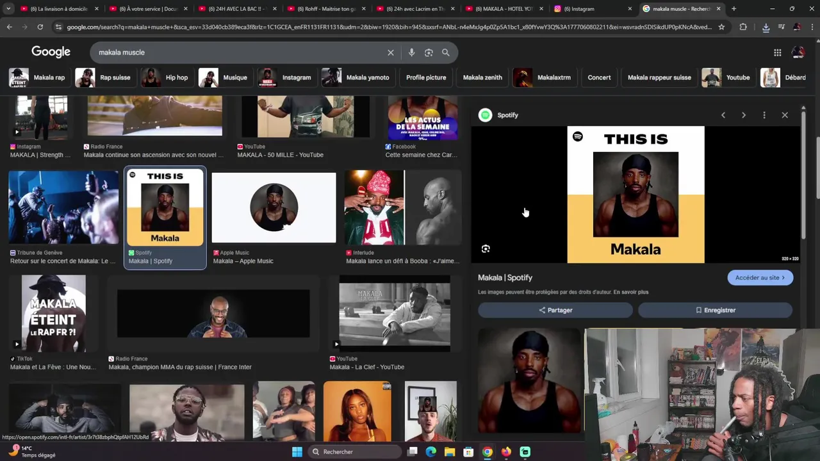Click the Enregistrer button
Screen dimensions: 820x461
[x=715, y=311]
